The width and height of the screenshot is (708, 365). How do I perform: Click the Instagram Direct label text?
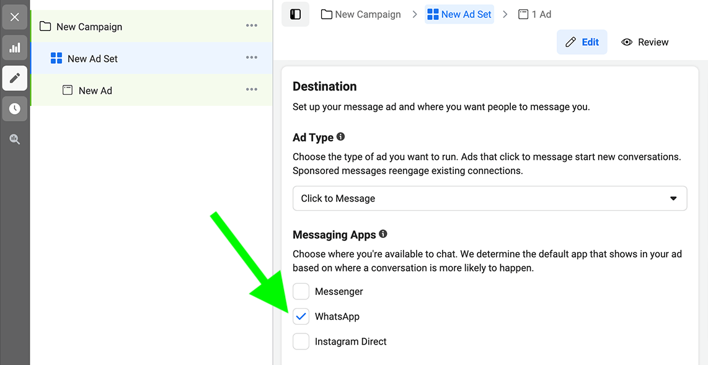click(351, 341)
